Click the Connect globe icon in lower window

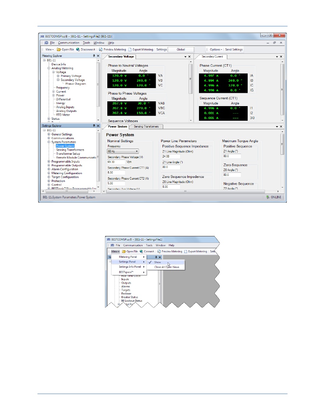[141, 252]
